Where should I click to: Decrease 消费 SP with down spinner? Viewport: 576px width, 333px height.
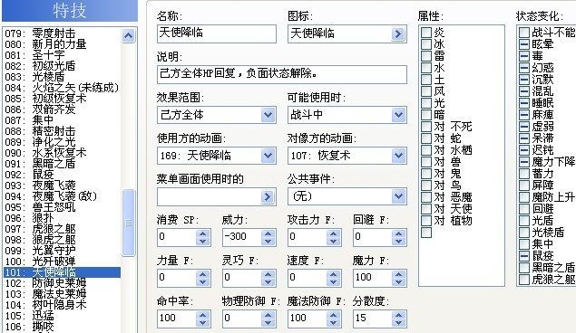click(x=203, y=242)
